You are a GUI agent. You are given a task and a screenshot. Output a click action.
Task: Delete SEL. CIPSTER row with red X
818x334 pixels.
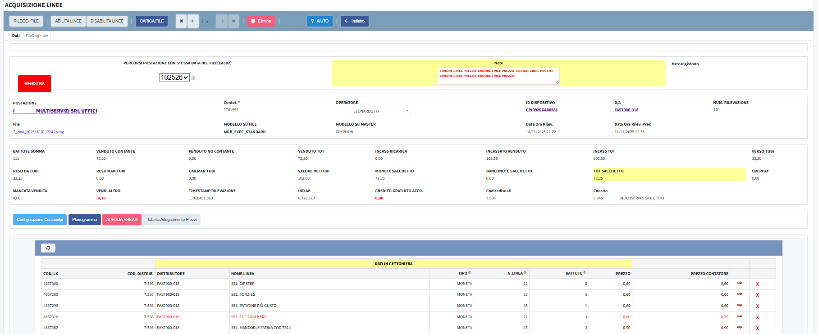click(x=757, y=284)
